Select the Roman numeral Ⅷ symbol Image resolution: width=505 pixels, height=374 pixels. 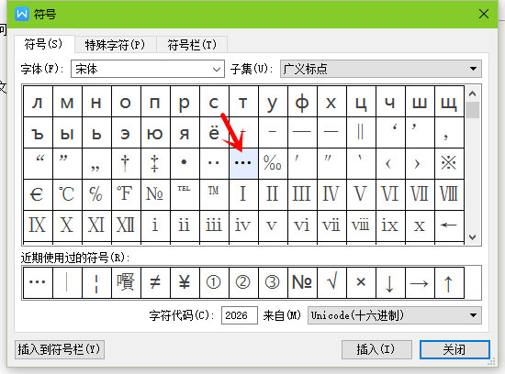[x=449, y=194]
